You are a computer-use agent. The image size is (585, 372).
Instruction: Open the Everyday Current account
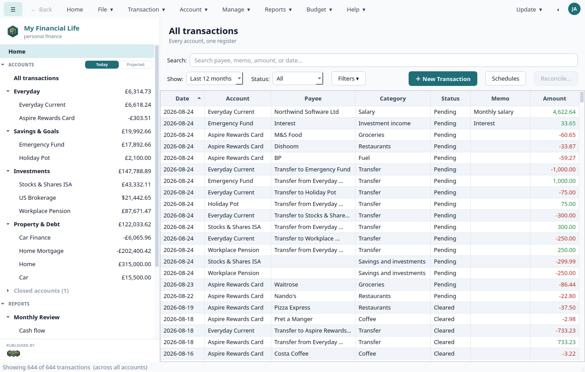77,105
